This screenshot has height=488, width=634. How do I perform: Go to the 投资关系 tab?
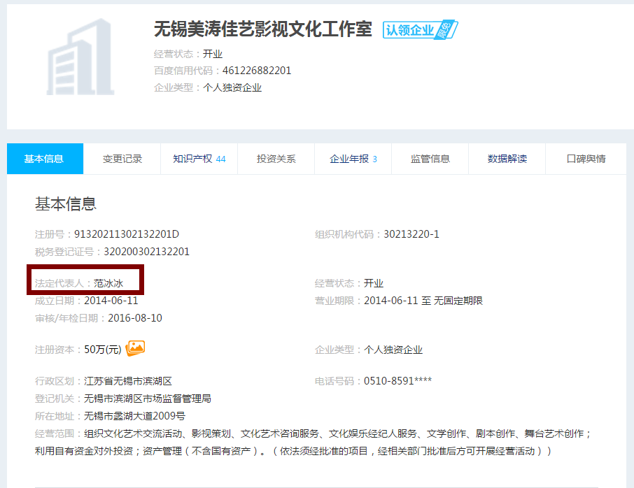pyautogui.click(x=276, y=159)
